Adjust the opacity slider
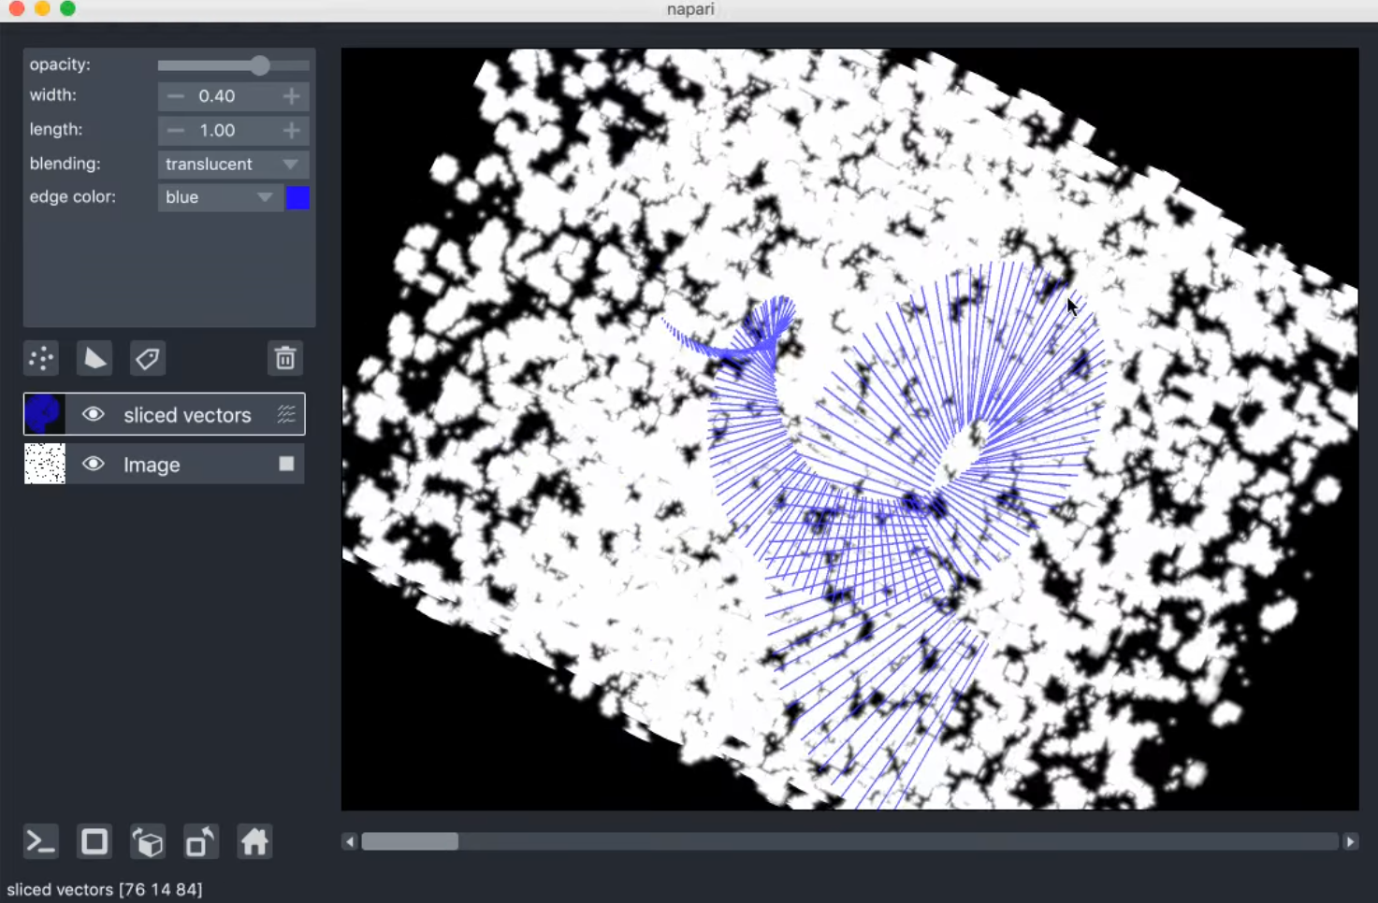 coord(259,64)
